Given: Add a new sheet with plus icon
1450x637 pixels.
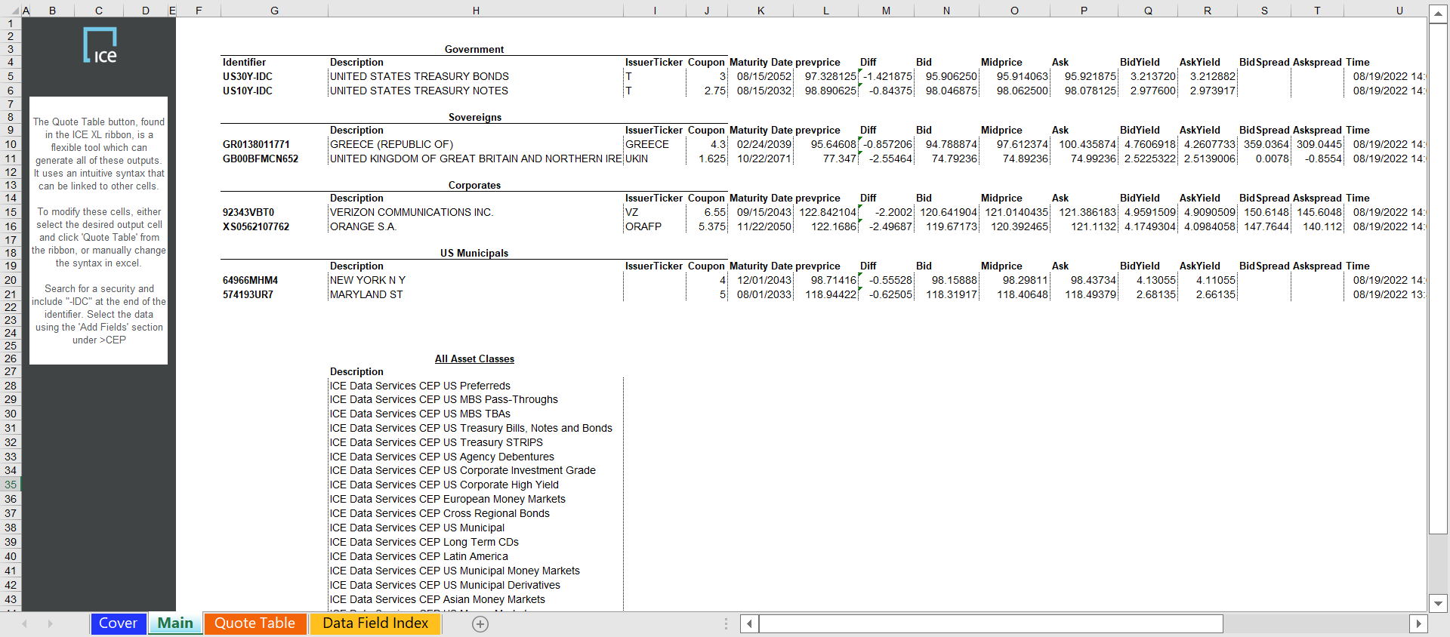Looking at the screenshot, I should 480,624.
